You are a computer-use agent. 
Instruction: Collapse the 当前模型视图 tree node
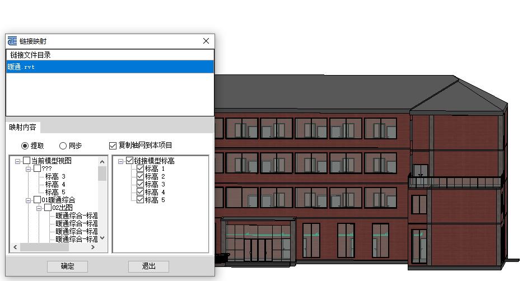click(x=18, y=161)
